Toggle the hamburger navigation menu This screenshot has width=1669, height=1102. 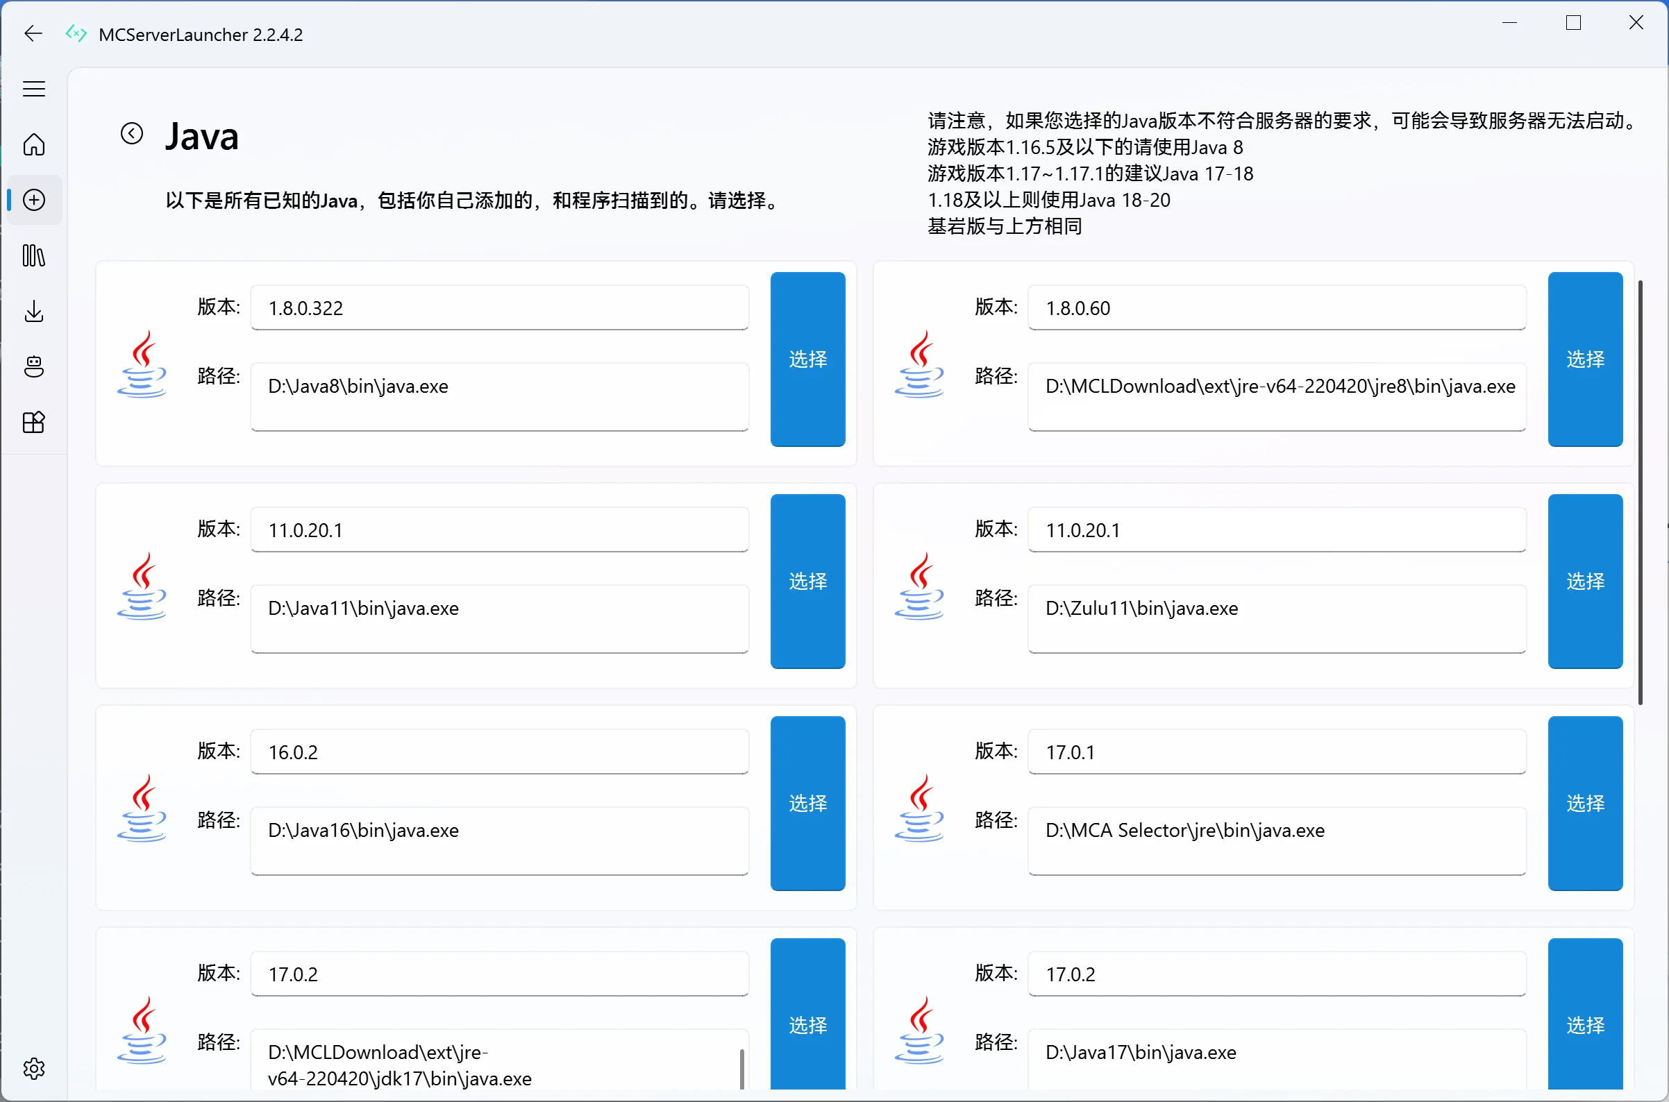pyautogui.click(x=33, y=89)
